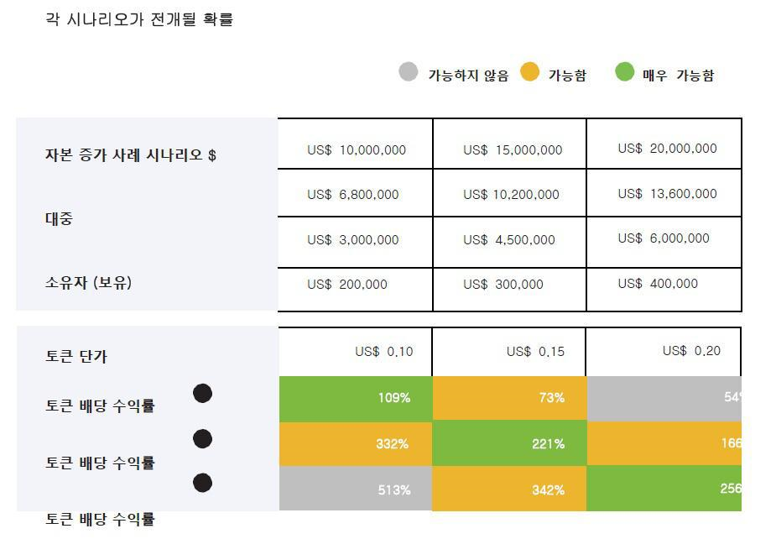Click the first black dot beside 토큰 배당 수익률
The width and height of the screenshot is (776, 539).
[202, 394]
